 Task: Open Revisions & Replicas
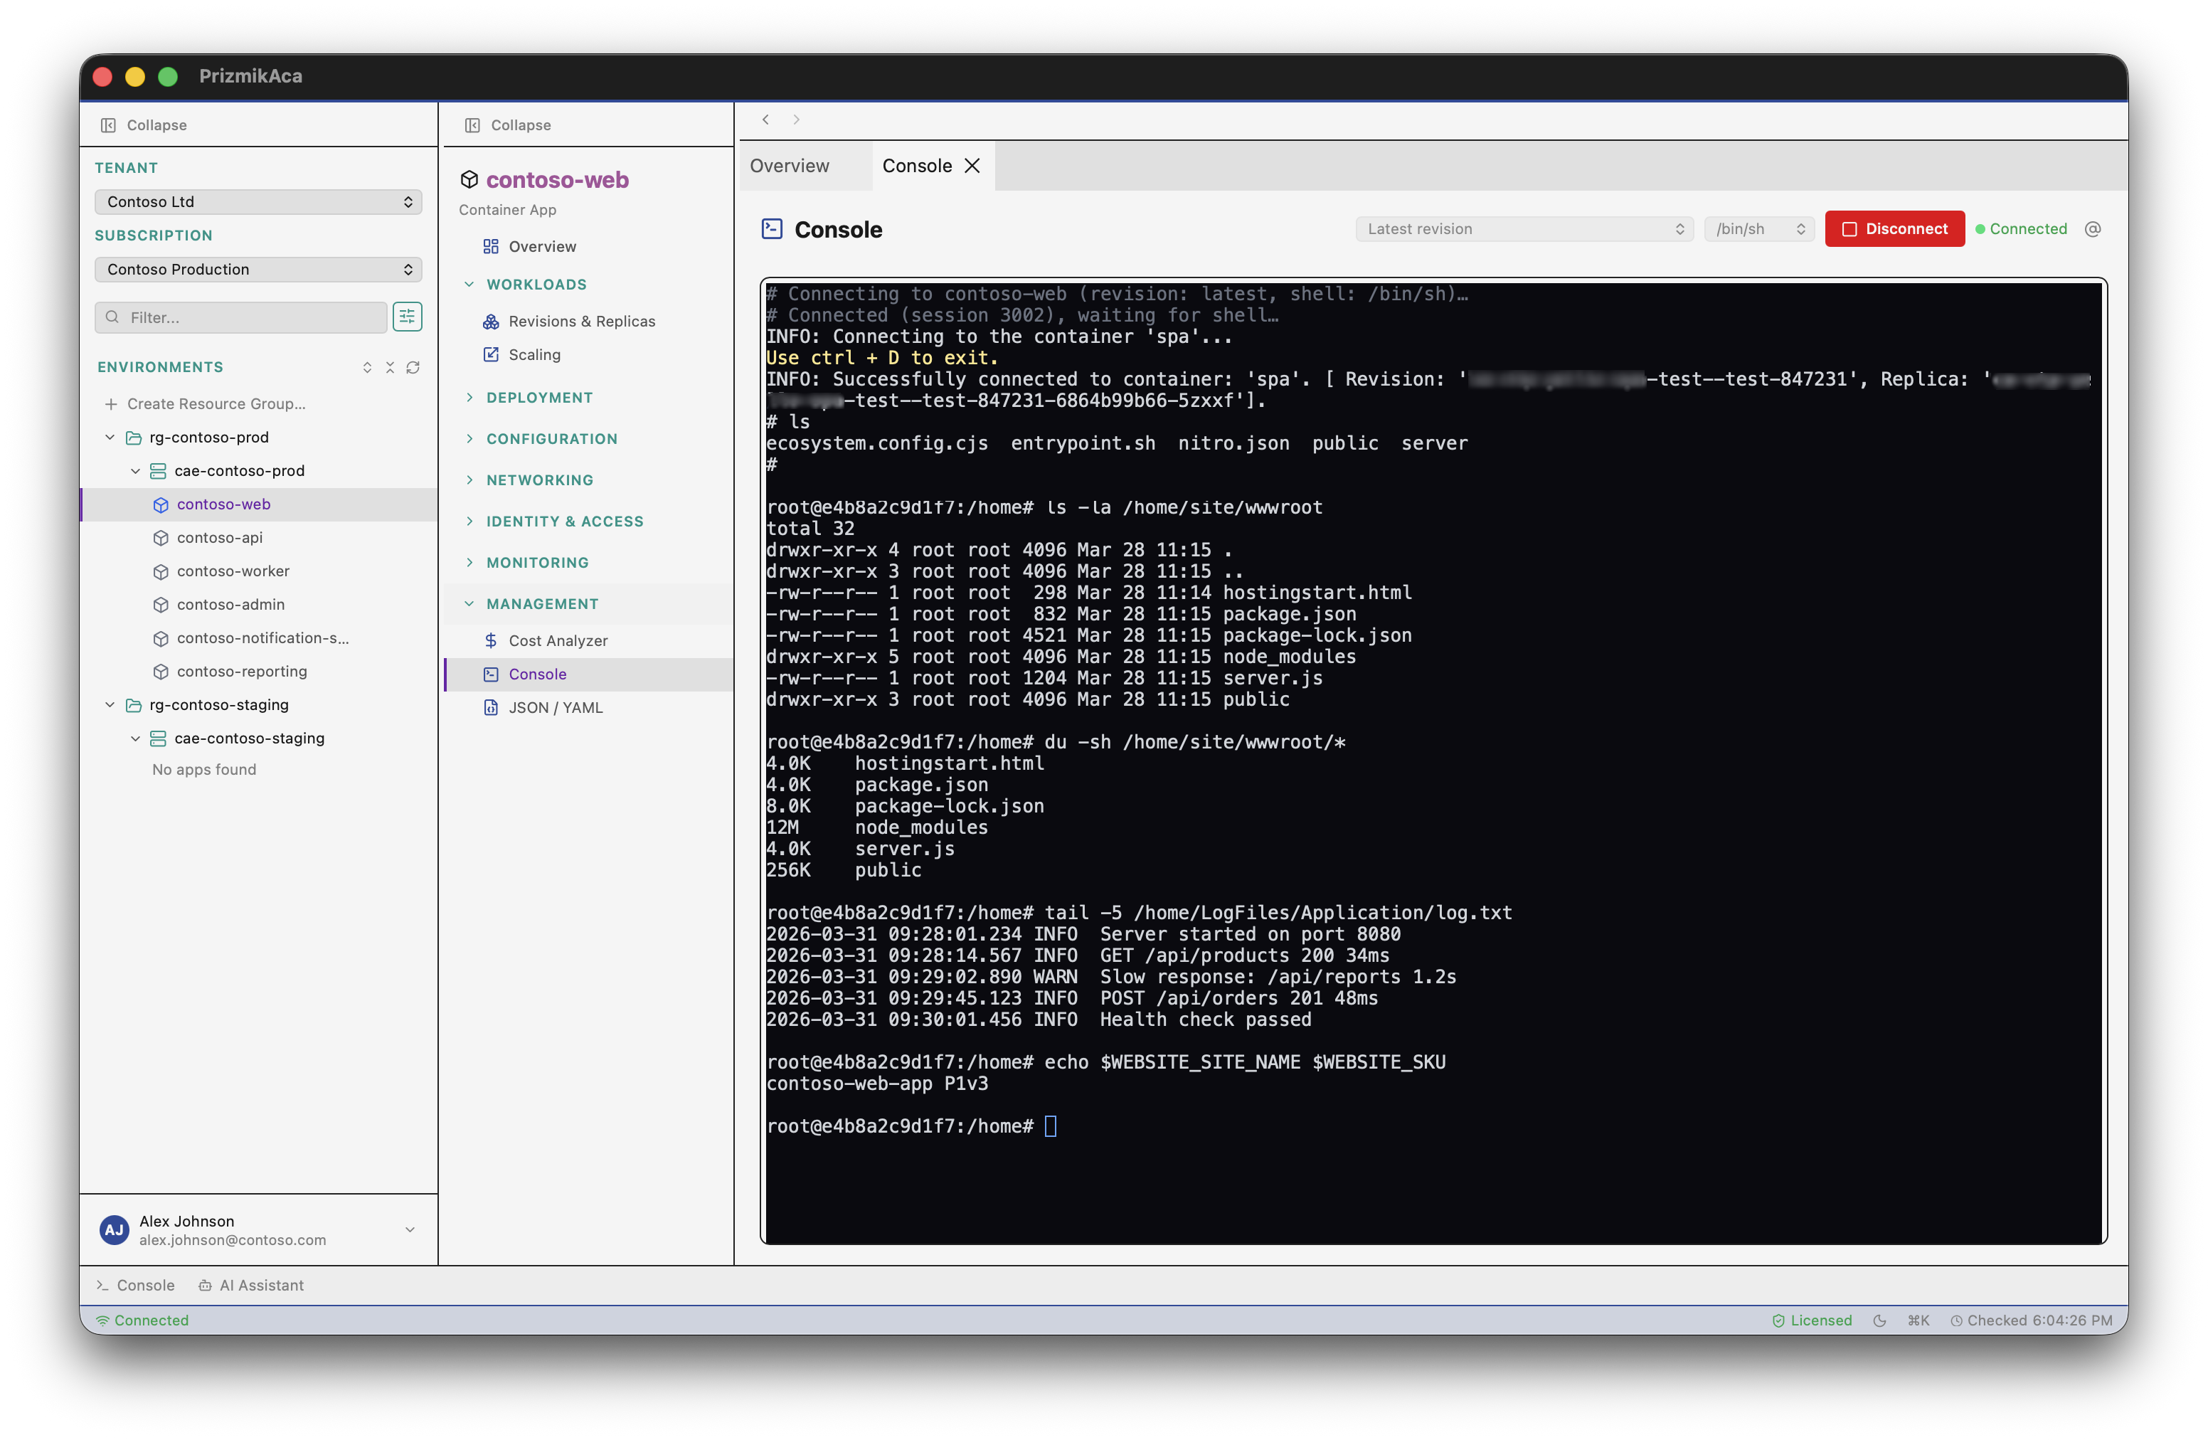(x=580, y=321)
